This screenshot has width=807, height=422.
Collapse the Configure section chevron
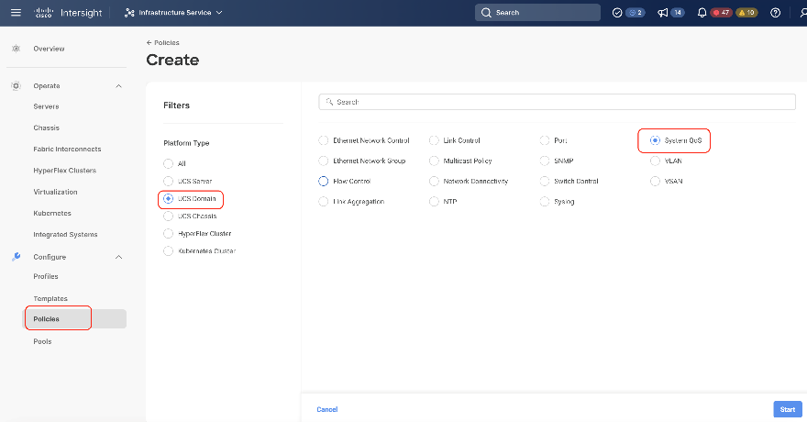[x=119, y=257]
